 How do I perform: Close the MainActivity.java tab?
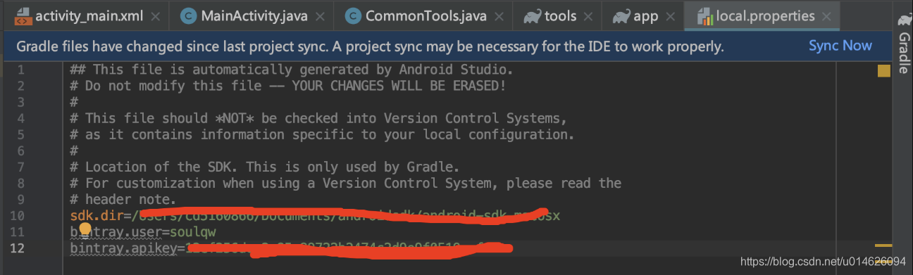(319, 16)
